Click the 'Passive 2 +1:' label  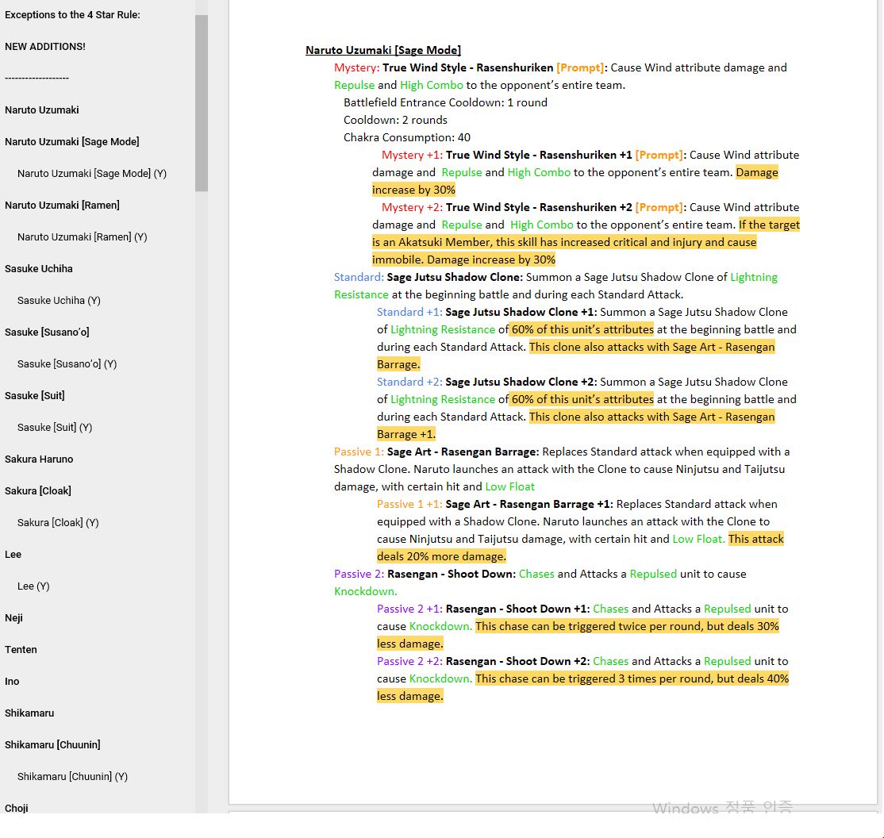pos(409,609)
